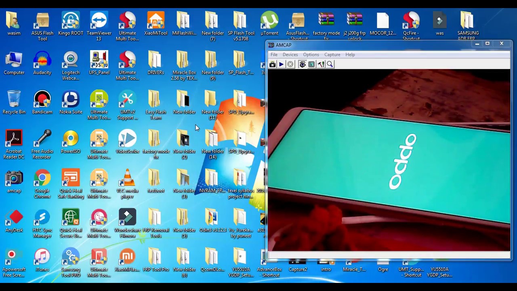
Task: Open the Devices menu in AMCAP
Action: coord(290,55)
